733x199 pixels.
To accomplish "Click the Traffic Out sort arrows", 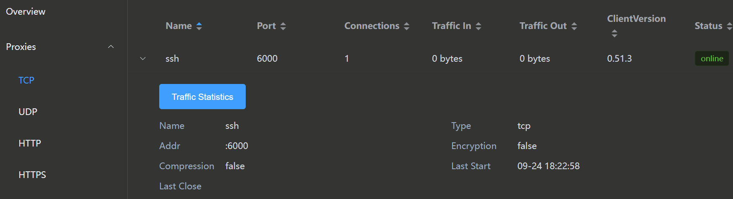I will coord(574,26).
